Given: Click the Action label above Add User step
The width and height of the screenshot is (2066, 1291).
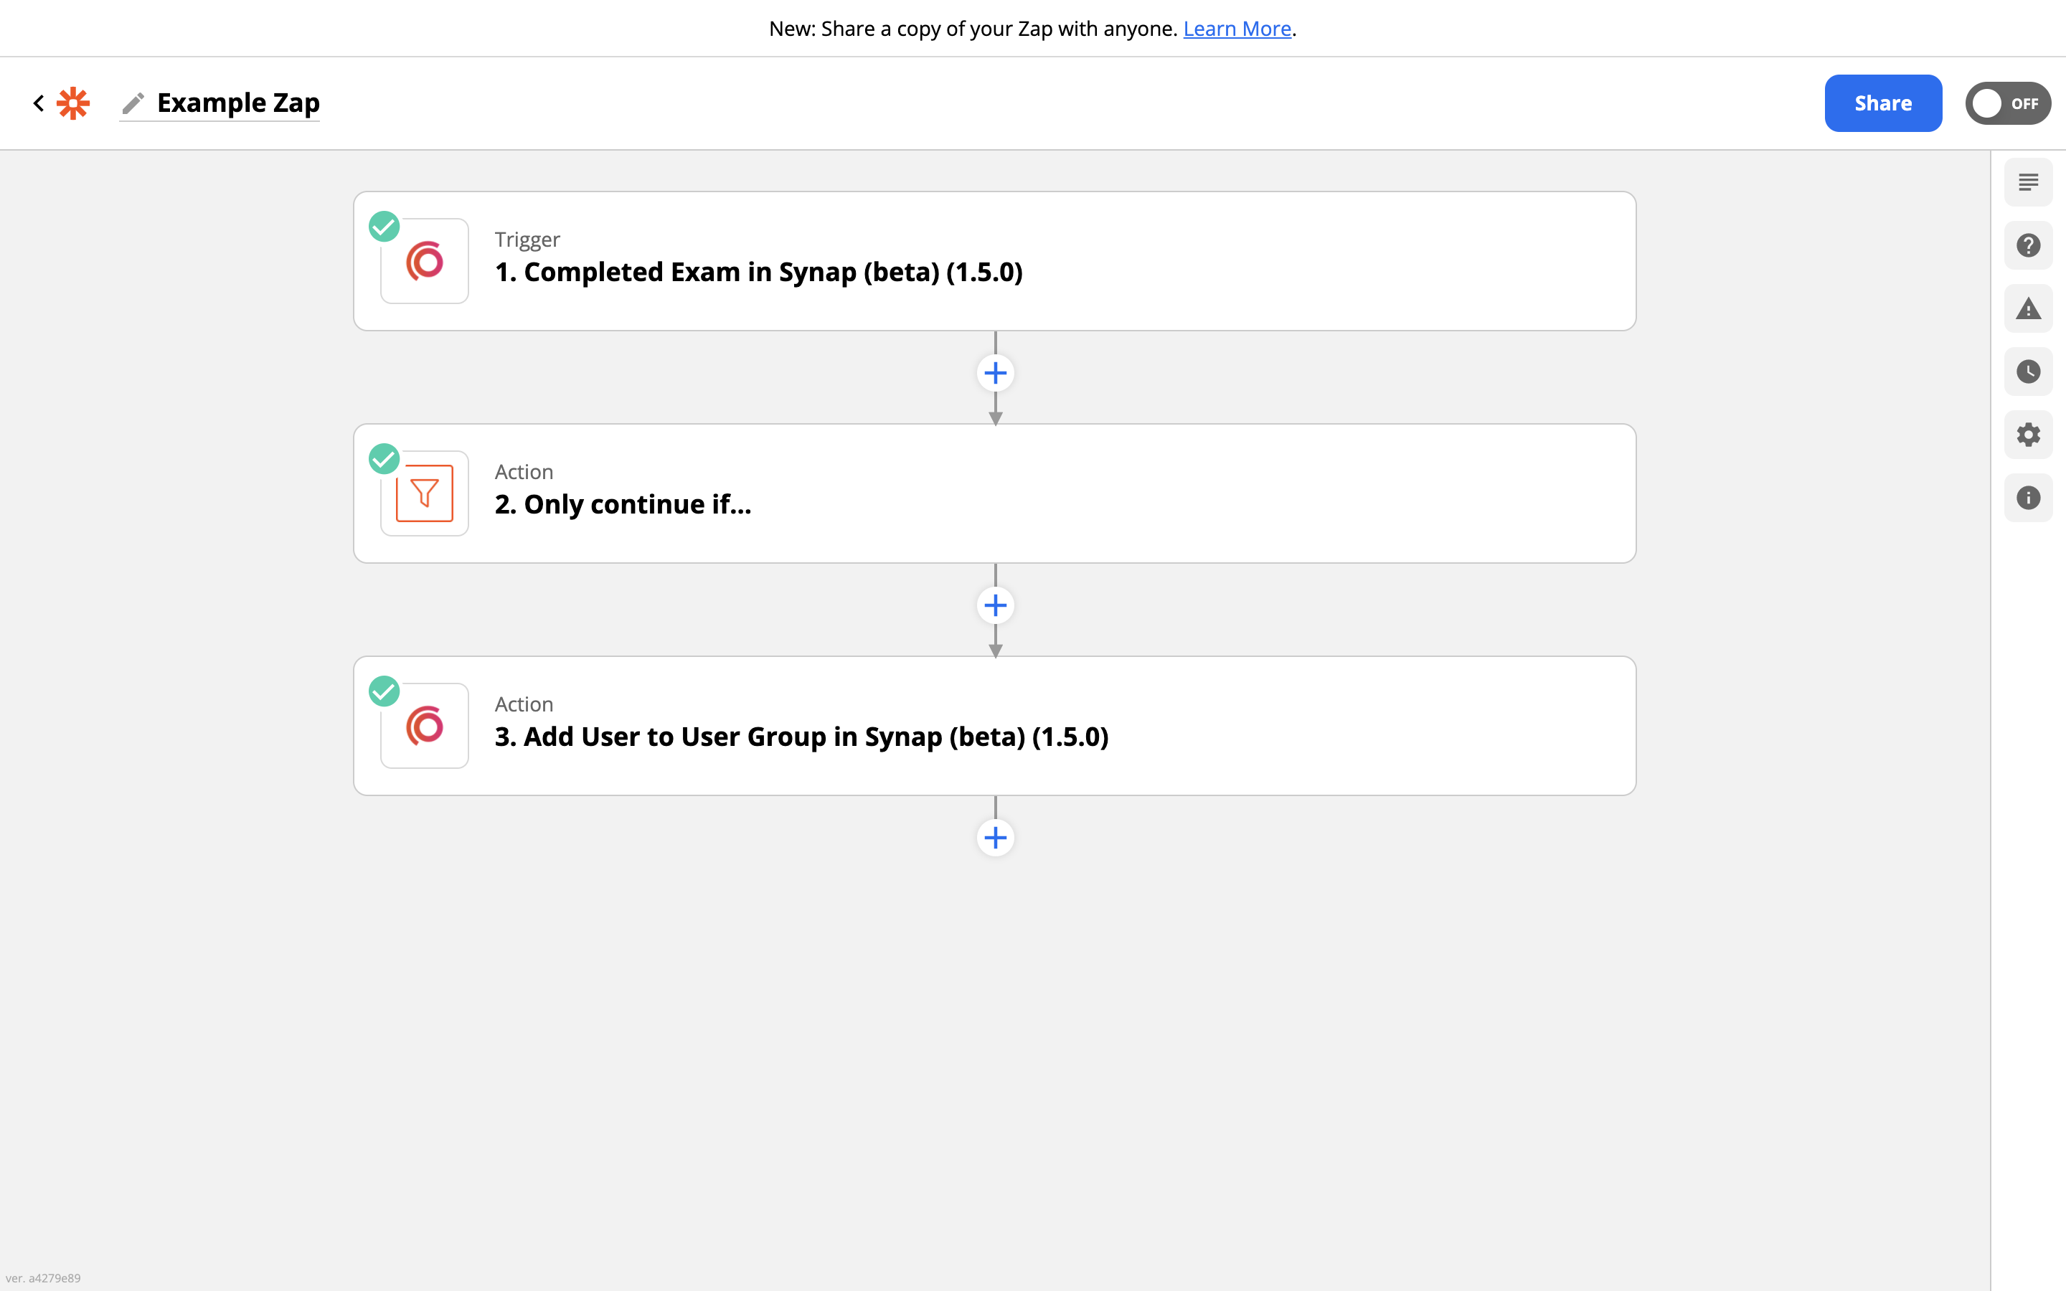Looking at the screenshot, I should coord(524,704).
